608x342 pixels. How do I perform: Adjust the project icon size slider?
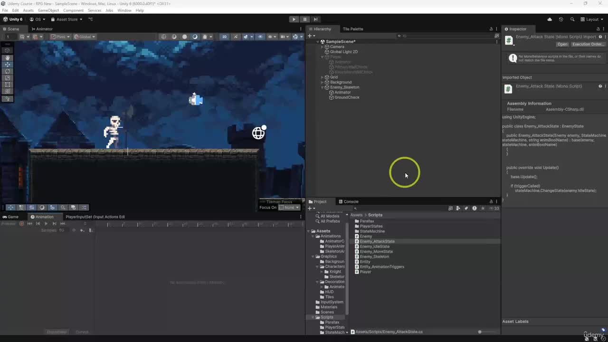tap(480, 332)
